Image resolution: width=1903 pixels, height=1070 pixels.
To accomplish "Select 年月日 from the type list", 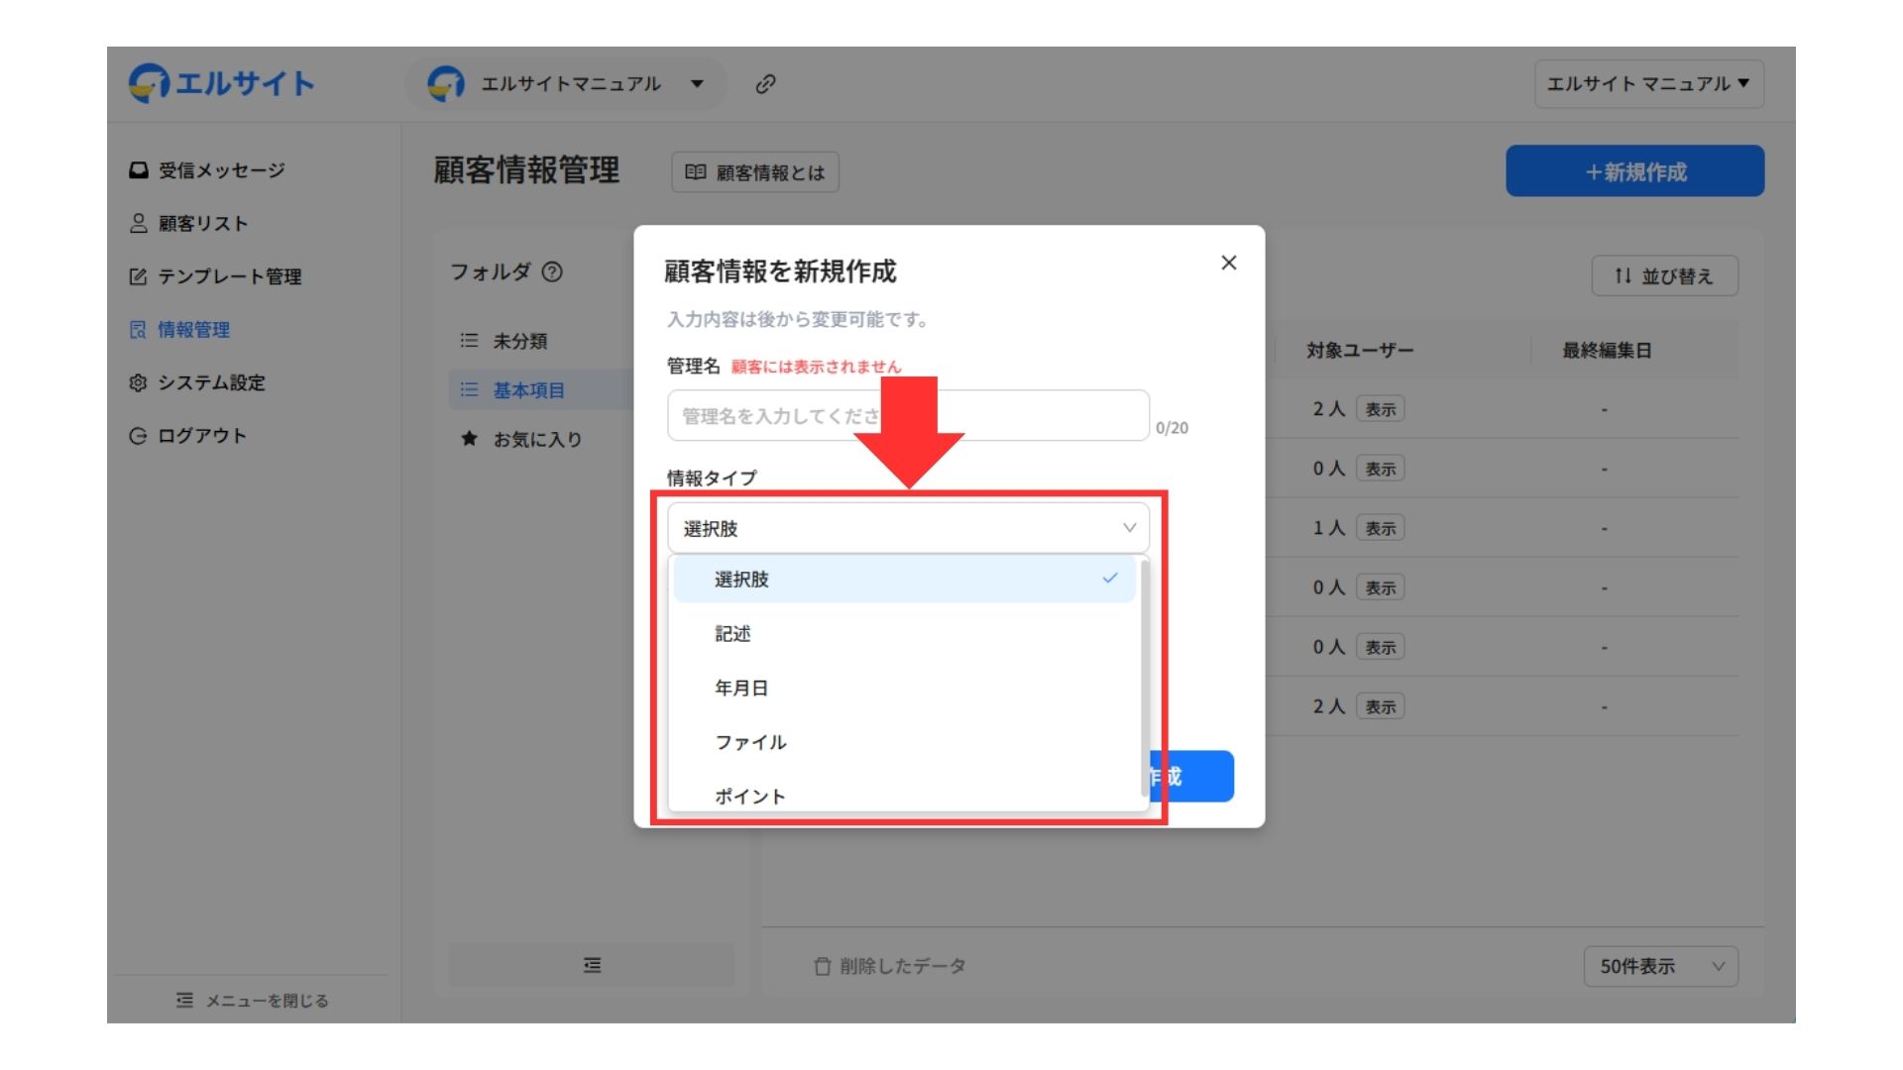I will [x=741, y=689].
